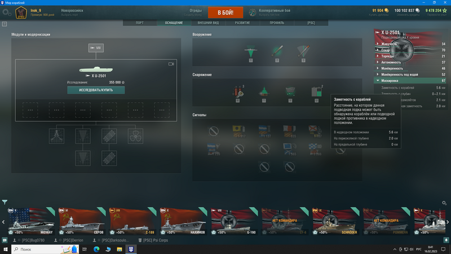451x254 pixels.
Task: Select the wide-spread torpedo armament slot 3
Action: click(x=303, y=51)
